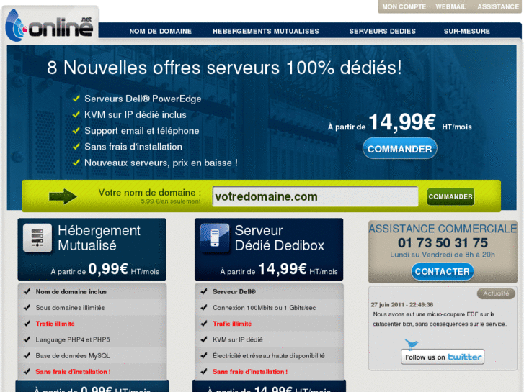Click the checkmark next to Serveurs Dell PowerEdge
This screenshot has height=392, width=524.
click(76, 99)
